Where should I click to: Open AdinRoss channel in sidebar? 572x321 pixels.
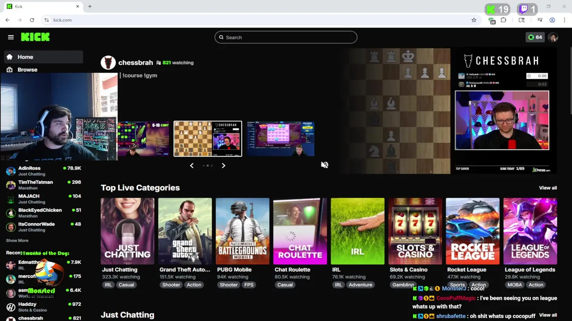[44, 171]
